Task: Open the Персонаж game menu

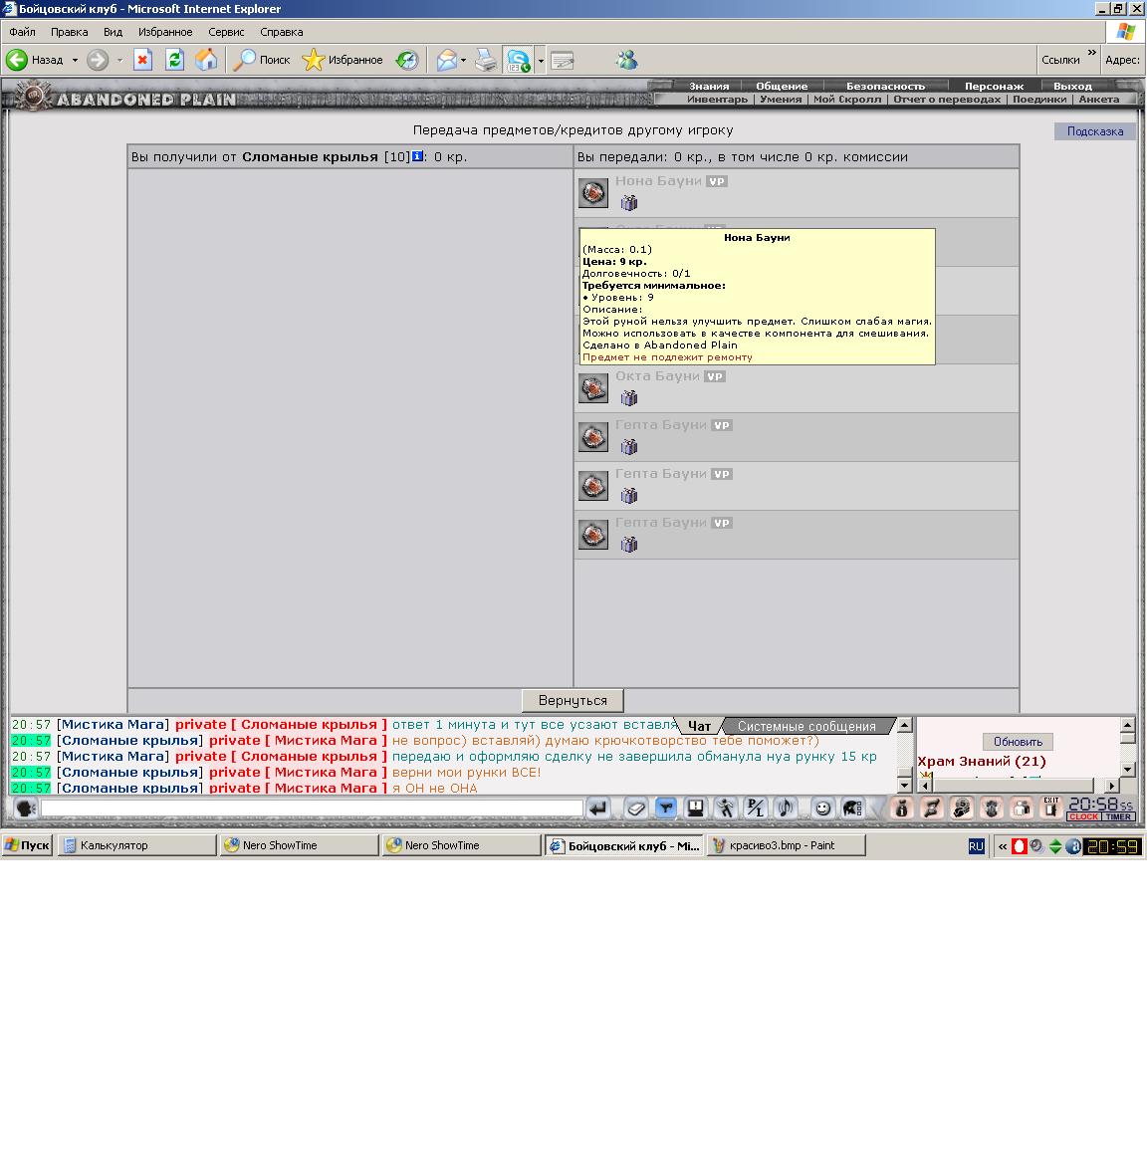Action: [994, 87]
